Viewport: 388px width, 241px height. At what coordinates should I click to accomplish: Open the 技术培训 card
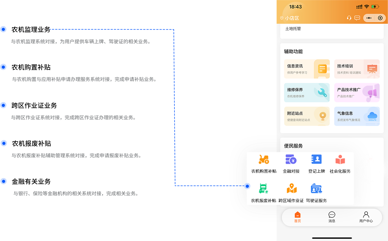(x=357, y=69)
